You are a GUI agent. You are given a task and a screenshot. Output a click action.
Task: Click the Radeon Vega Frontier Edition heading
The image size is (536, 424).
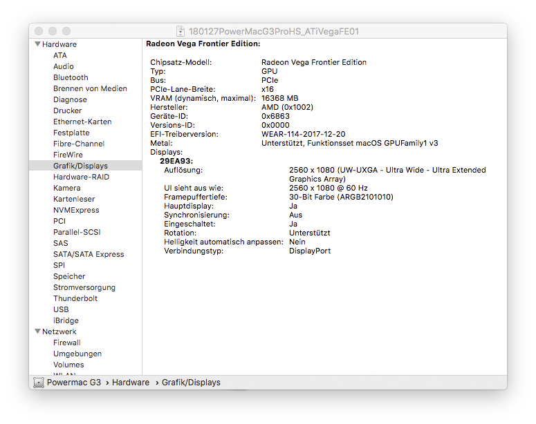[203, 44]
